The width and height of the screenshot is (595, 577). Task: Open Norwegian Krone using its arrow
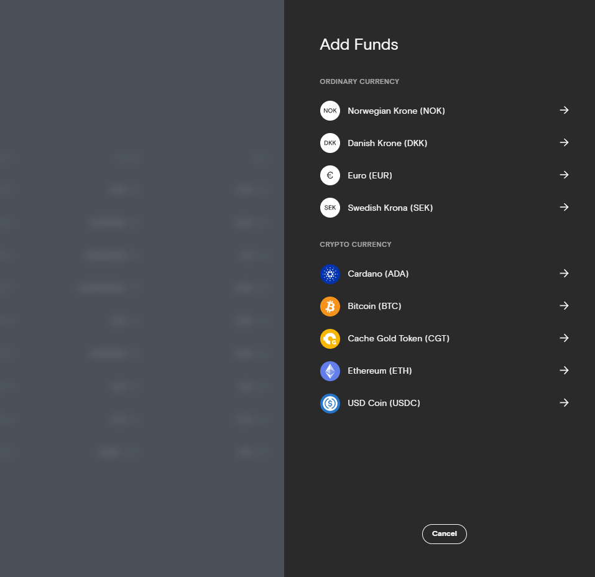click(x=564, y=110)
